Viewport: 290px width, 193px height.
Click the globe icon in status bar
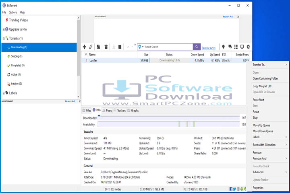pyautogui.click(x=238, y=189)
